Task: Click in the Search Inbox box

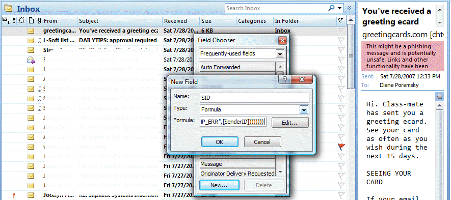Action: (276, 8)
